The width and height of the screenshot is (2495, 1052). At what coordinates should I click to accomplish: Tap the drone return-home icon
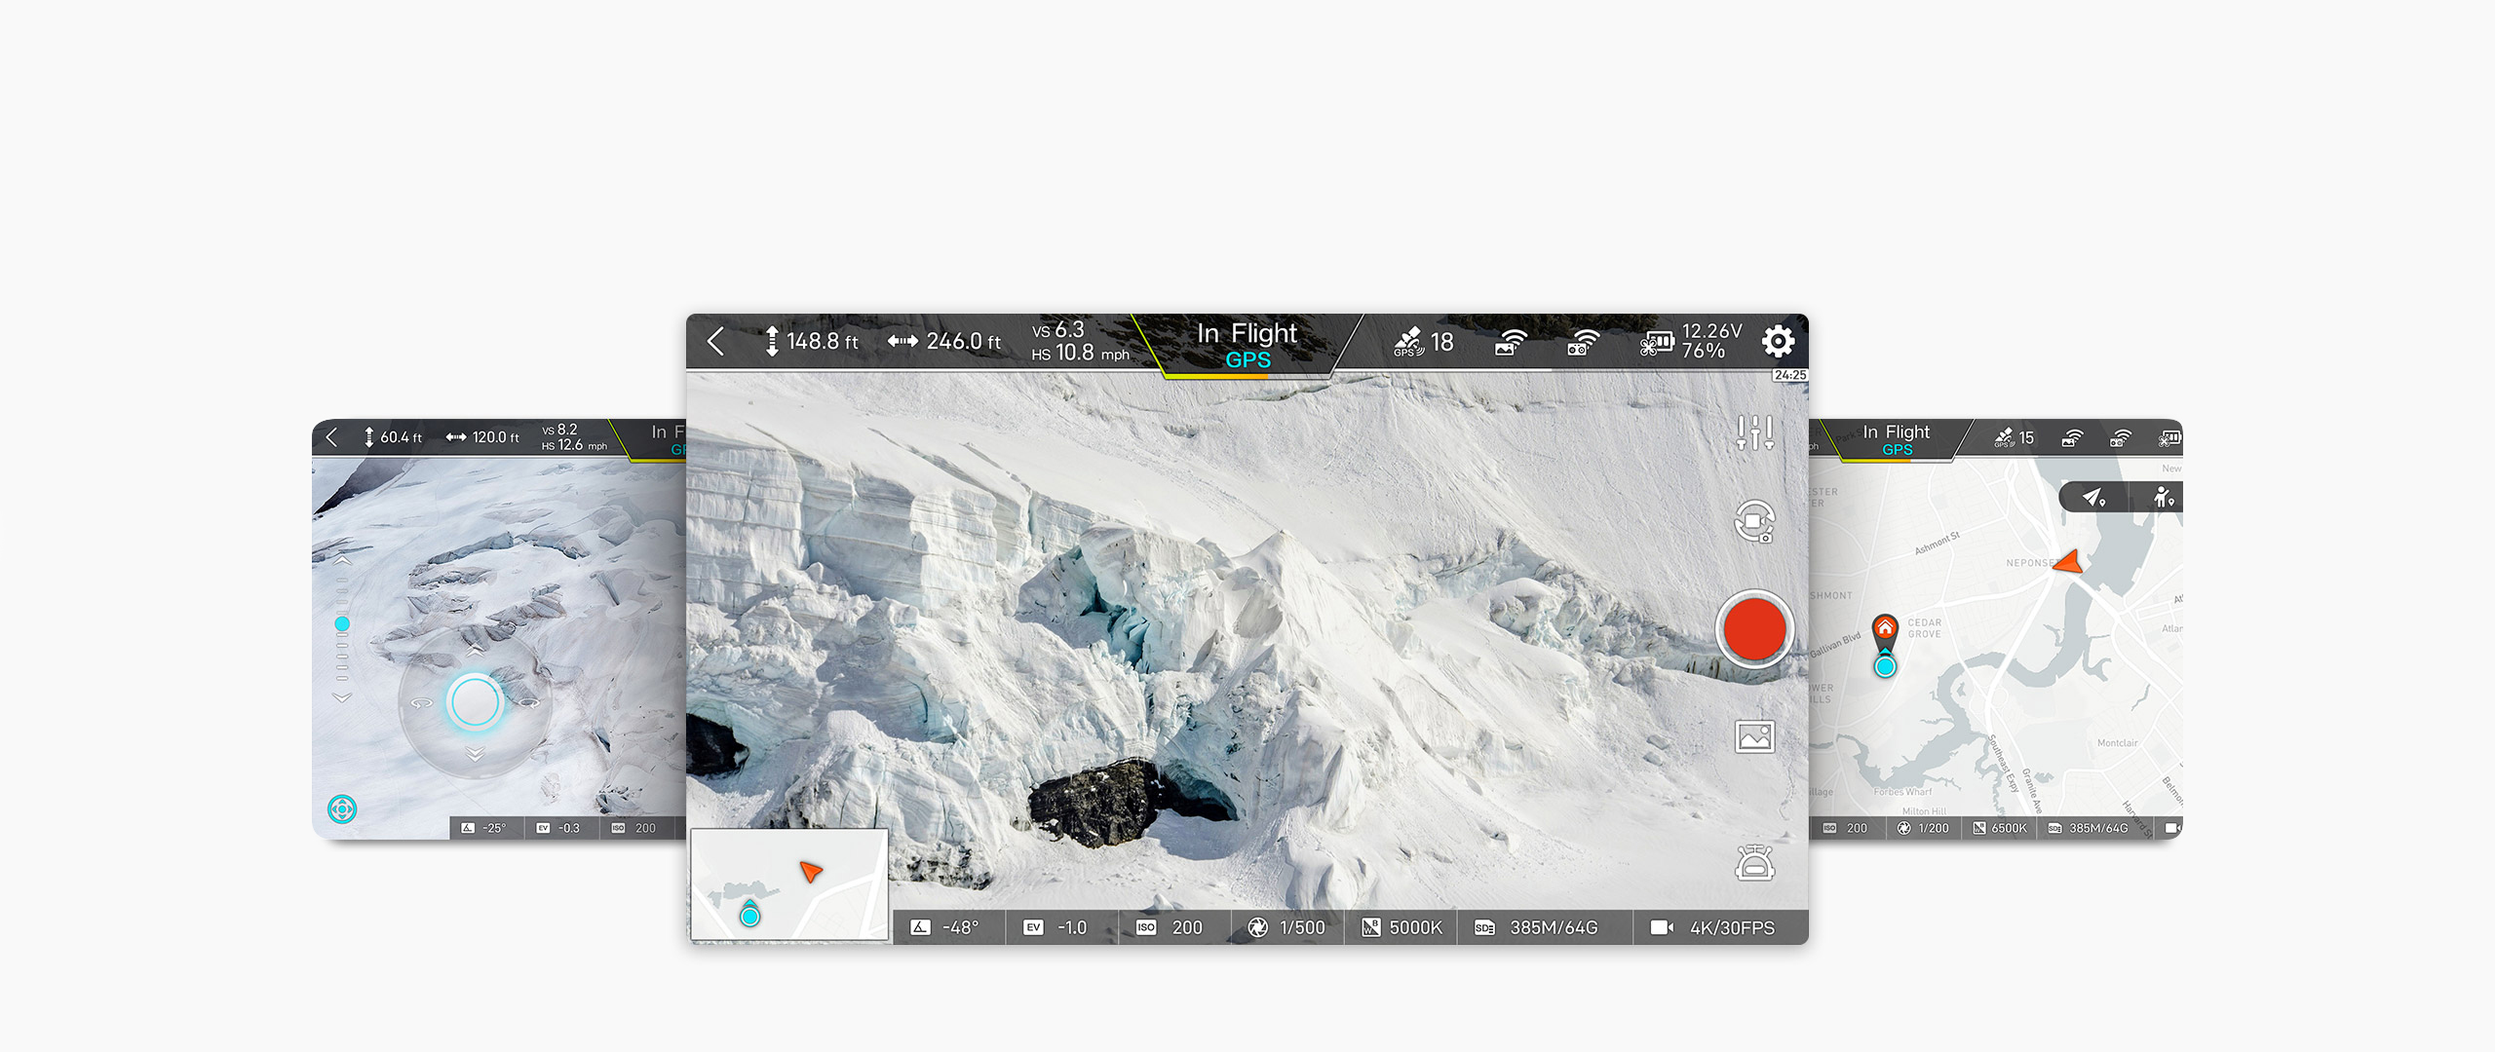click(x=1754, y=863)
